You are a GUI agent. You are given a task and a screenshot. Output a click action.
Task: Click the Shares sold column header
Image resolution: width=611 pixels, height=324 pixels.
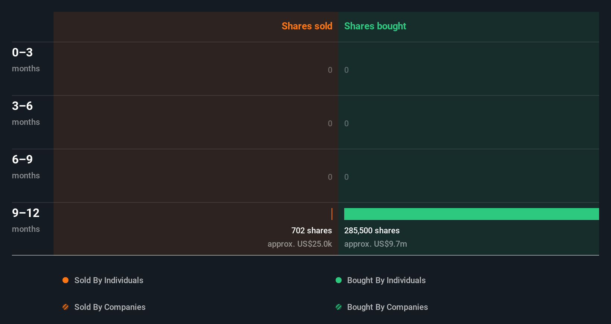[307, 26]
